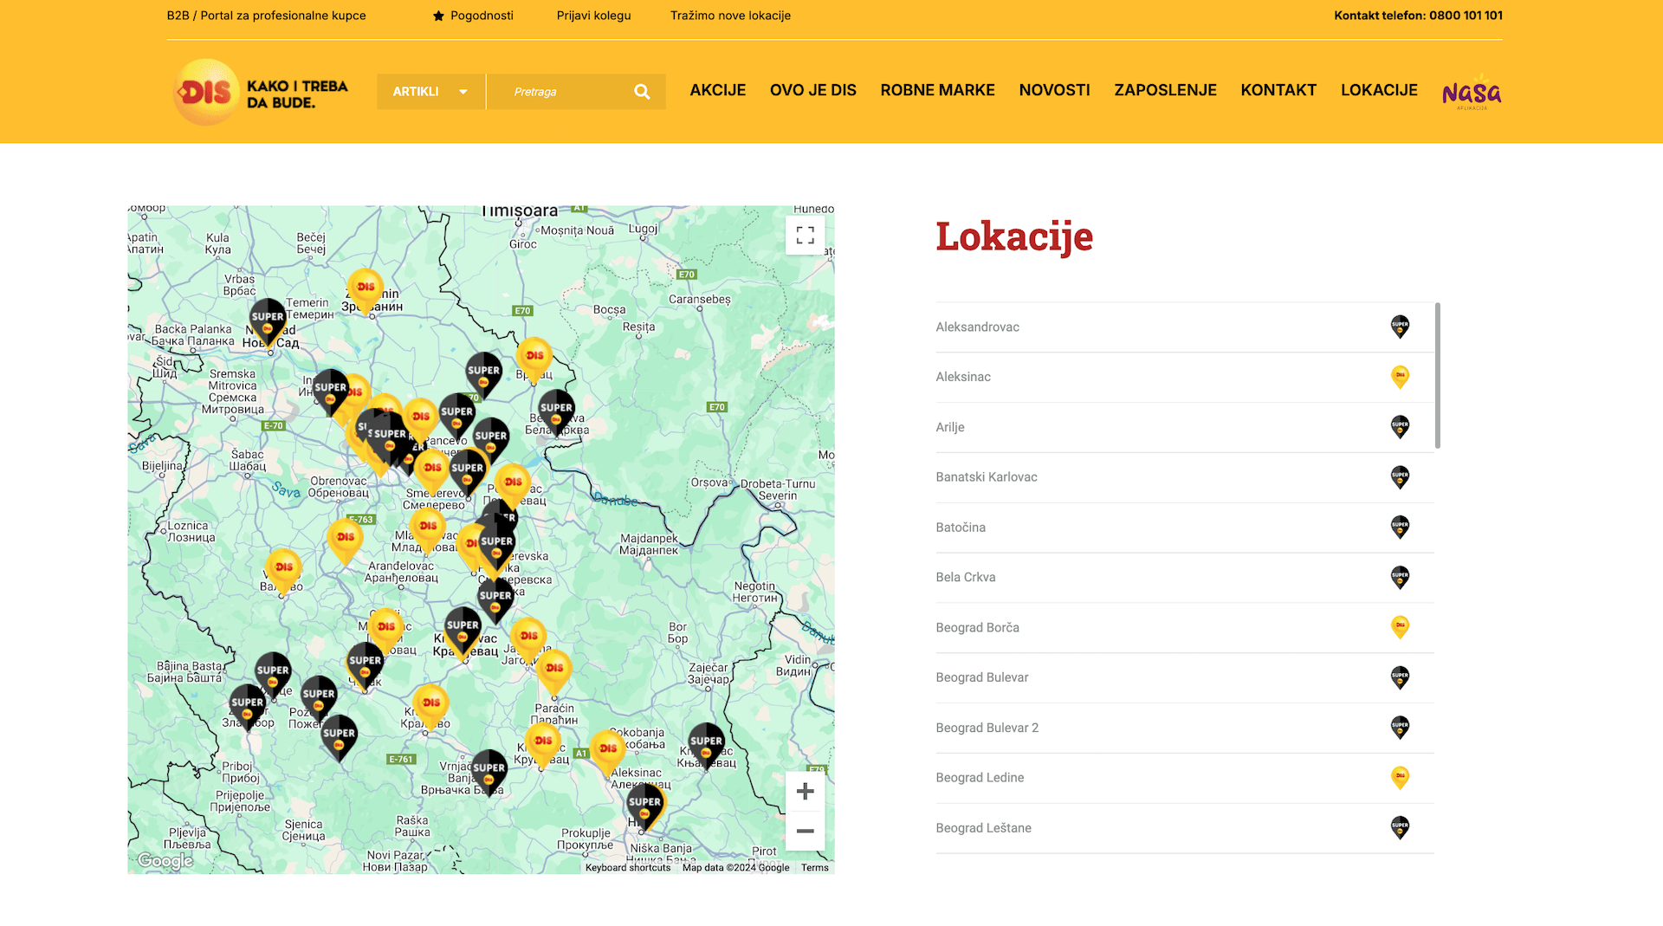Click DIS pin icon in Beograd Ledine row

[1400, 778]
